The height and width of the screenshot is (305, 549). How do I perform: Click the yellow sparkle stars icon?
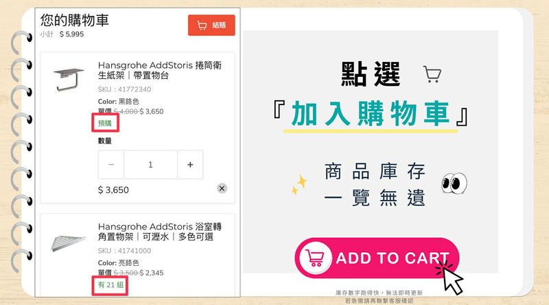click(299, 184)
